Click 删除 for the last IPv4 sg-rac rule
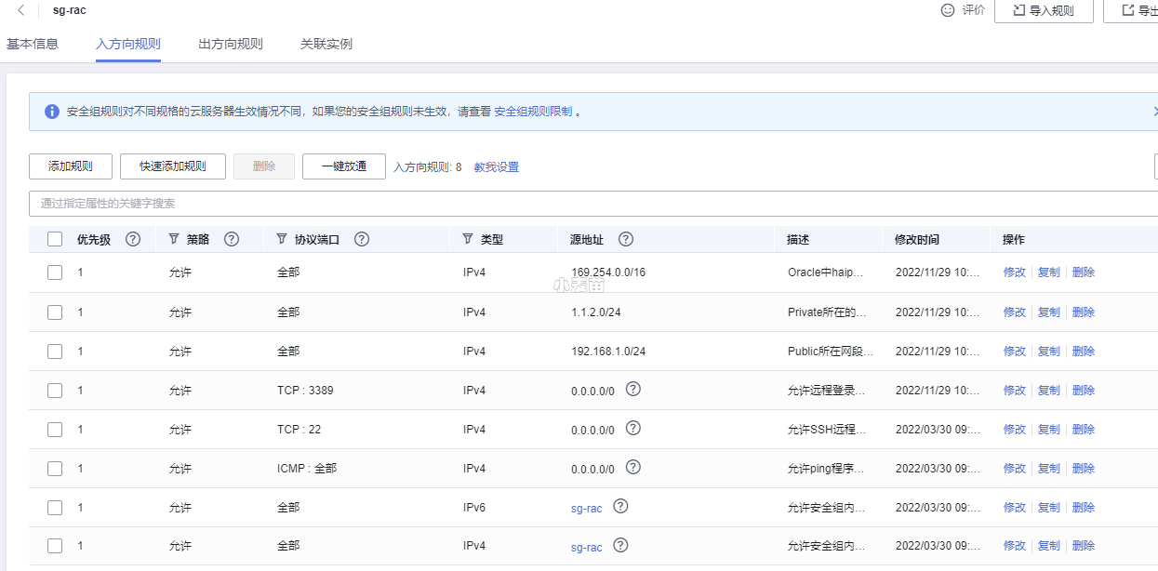The image size is (1158, 571). coord(1084,546)
